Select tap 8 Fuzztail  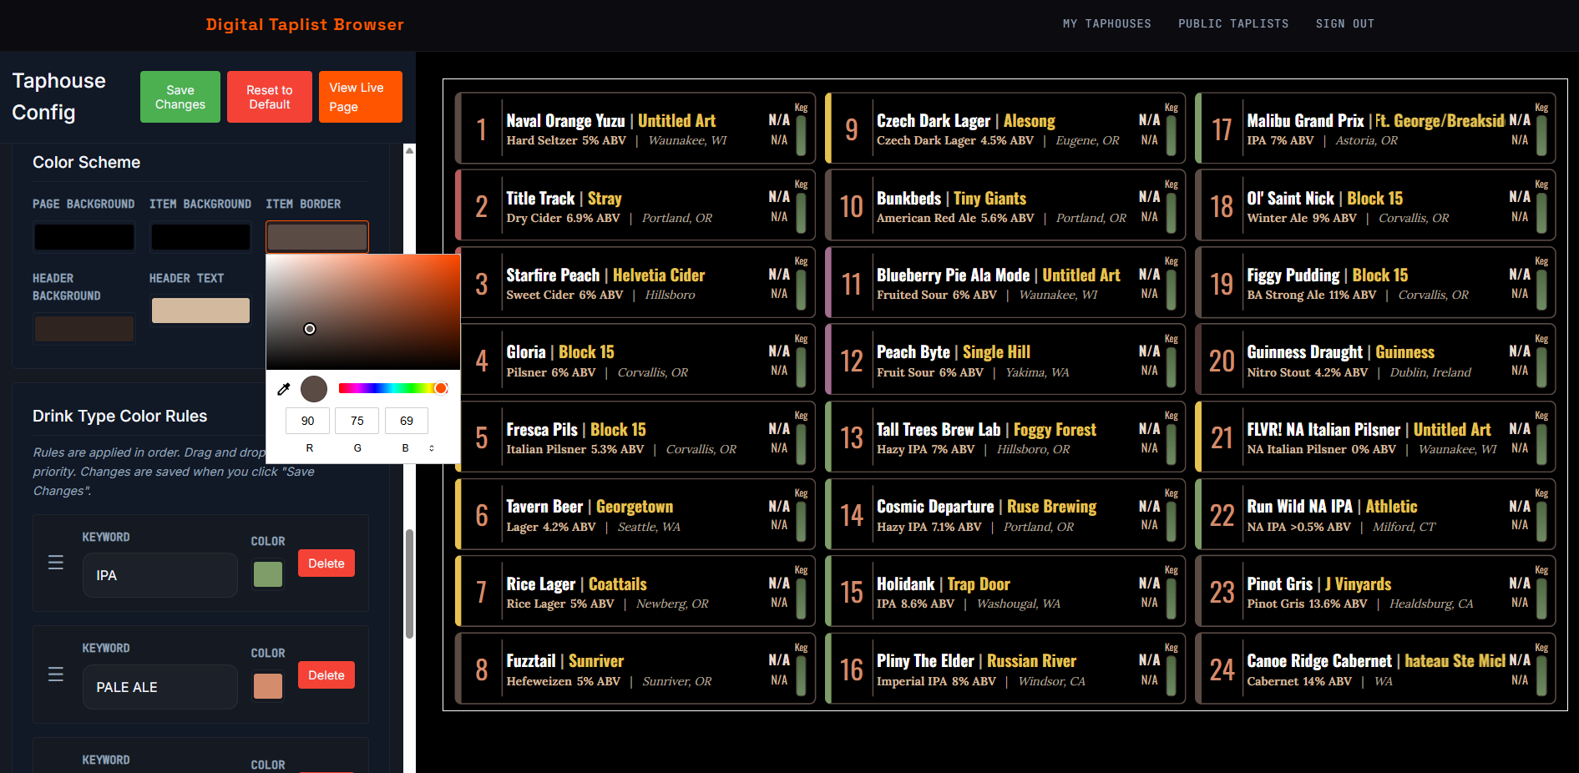[635, 669]
